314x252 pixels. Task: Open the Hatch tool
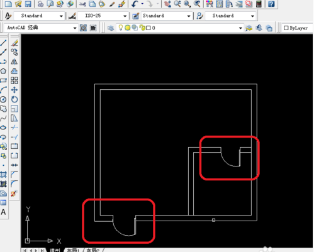(x=3, y=174)
